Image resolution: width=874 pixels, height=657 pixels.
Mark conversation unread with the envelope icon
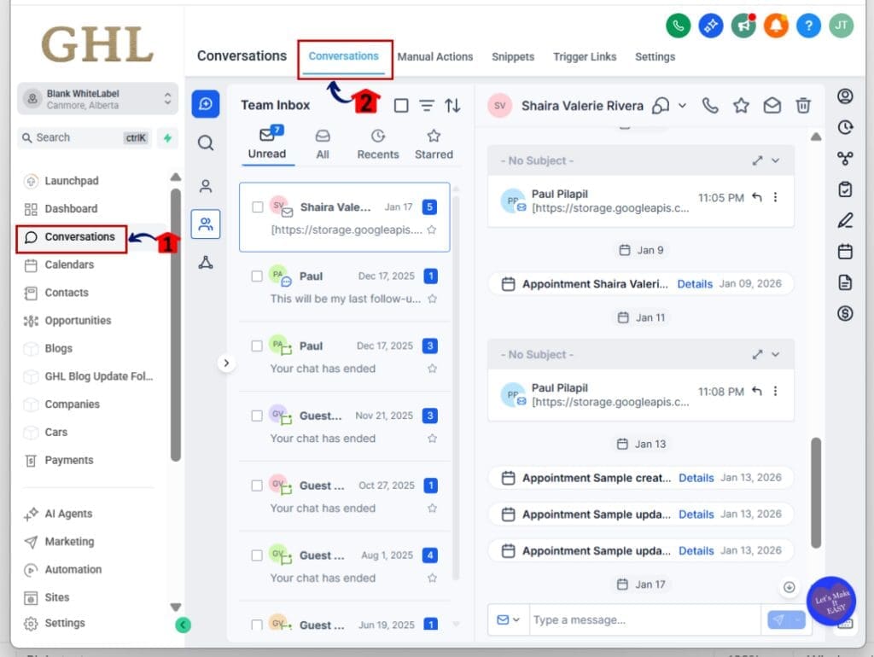click(x=772, y=106)
